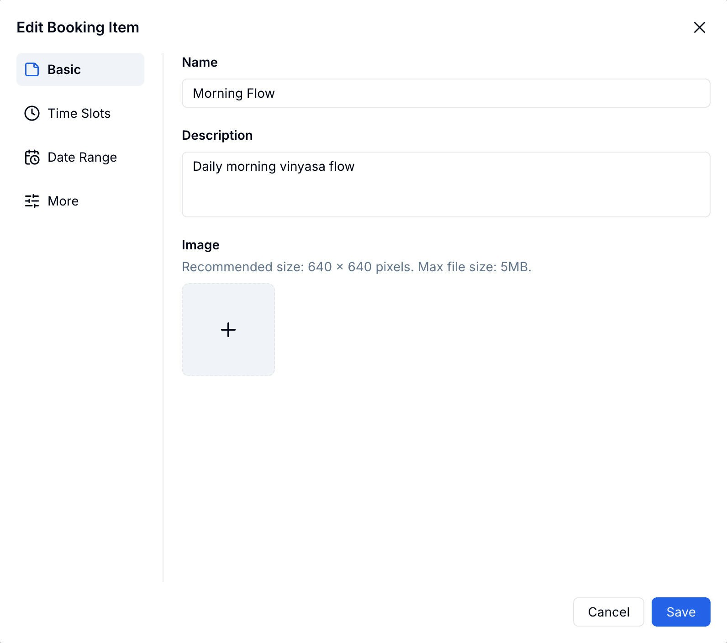The width and height of the screenshot is (727, 643).
Task: Click the Name label
Action: pyautogui.click(x=200, y=62)
